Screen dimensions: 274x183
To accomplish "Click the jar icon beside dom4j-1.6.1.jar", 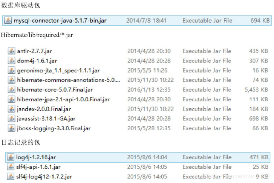I will click(11, 61).
